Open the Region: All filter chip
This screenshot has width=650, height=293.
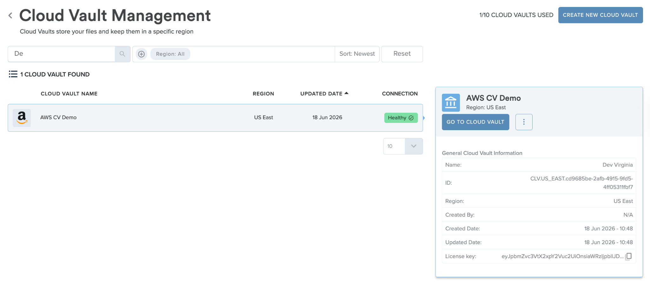(x=170, y=54)
